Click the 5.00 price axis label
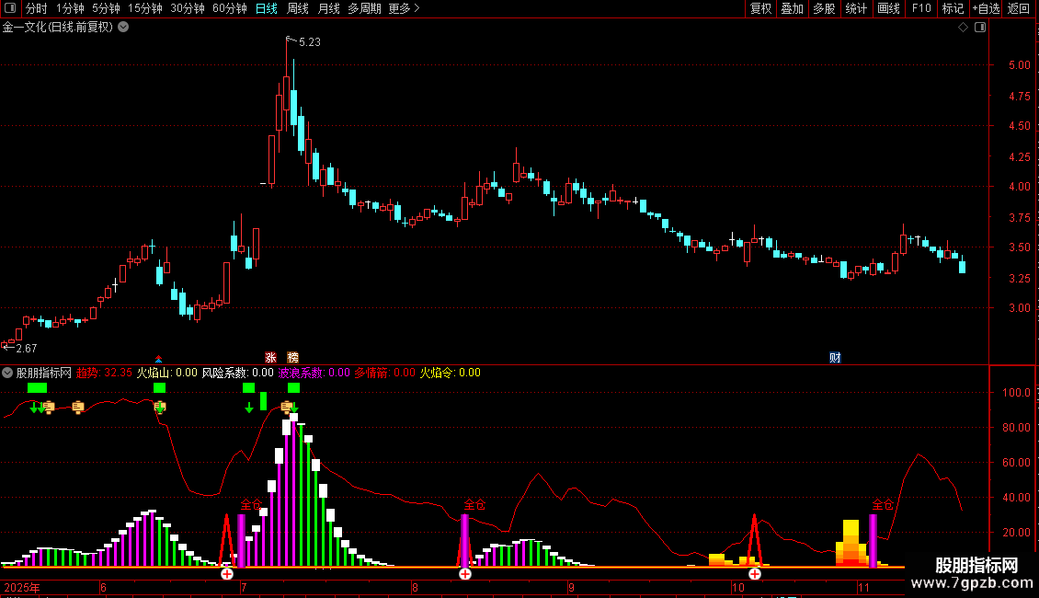 point(1020,65)
